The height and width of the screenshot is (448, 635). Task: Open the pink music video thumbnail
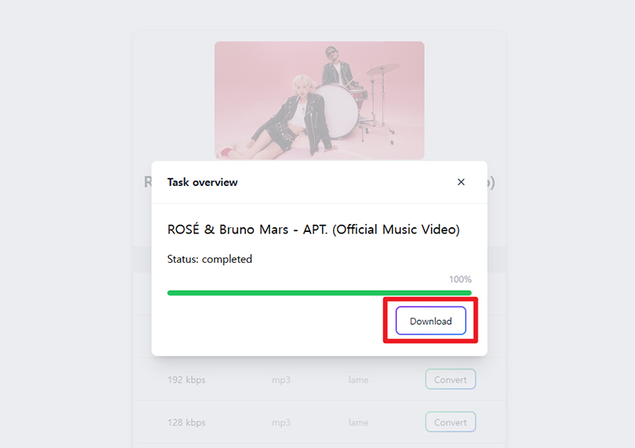point(319,100)
